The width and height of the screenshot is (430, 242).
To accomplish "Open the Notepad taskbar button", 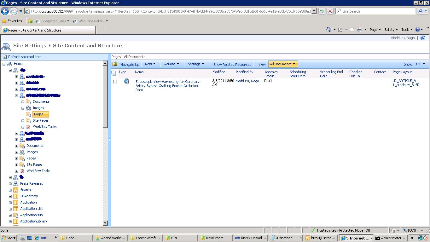I will tap(286, 238).
